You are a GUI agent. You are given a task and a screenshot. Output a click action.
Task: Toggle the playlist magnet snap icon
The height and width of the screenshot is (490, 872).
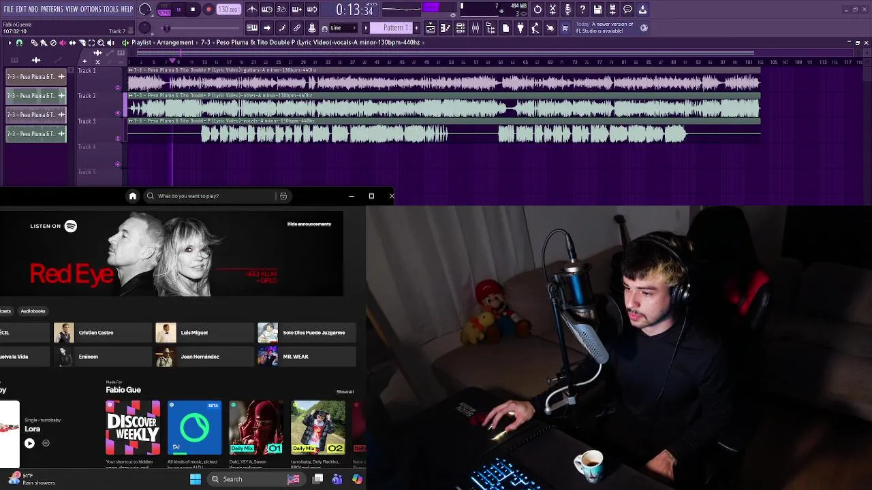click(19, 43)
